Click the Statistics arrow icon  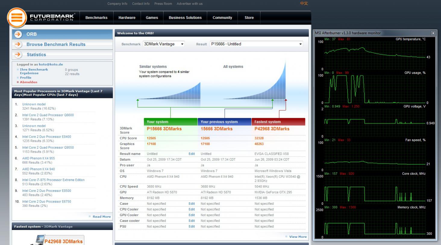coord(18,55)
